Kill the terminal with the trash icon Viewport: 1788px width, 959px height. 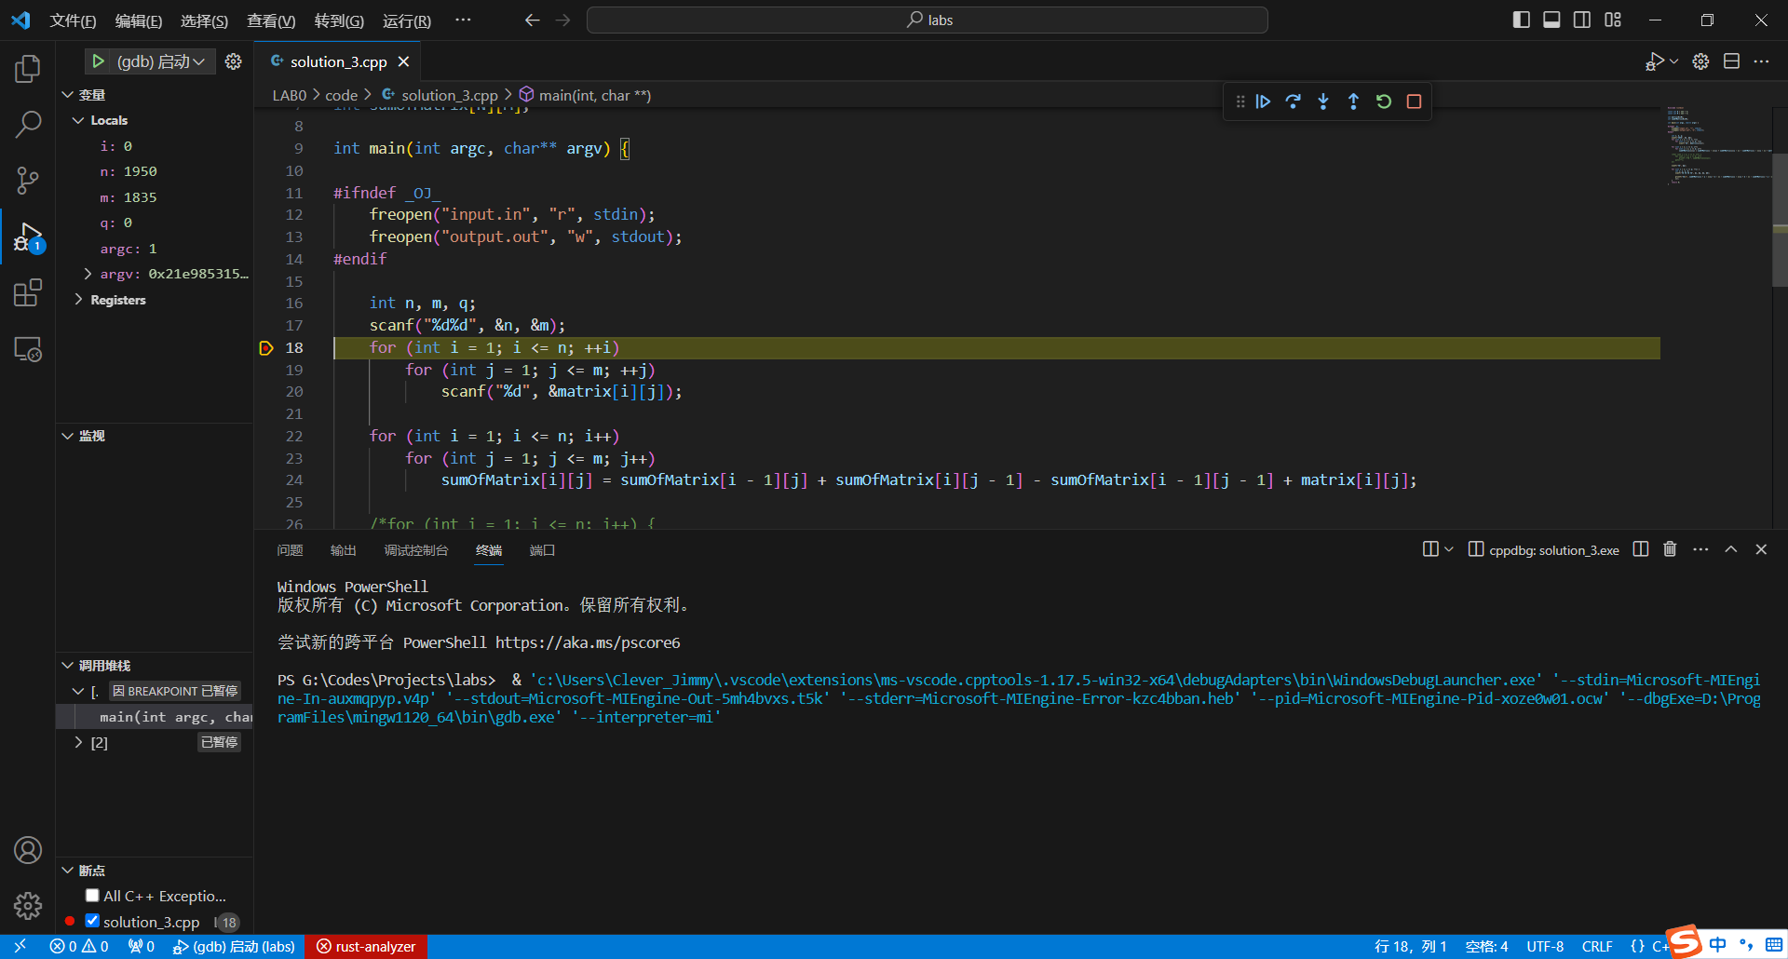point(1670,549)
